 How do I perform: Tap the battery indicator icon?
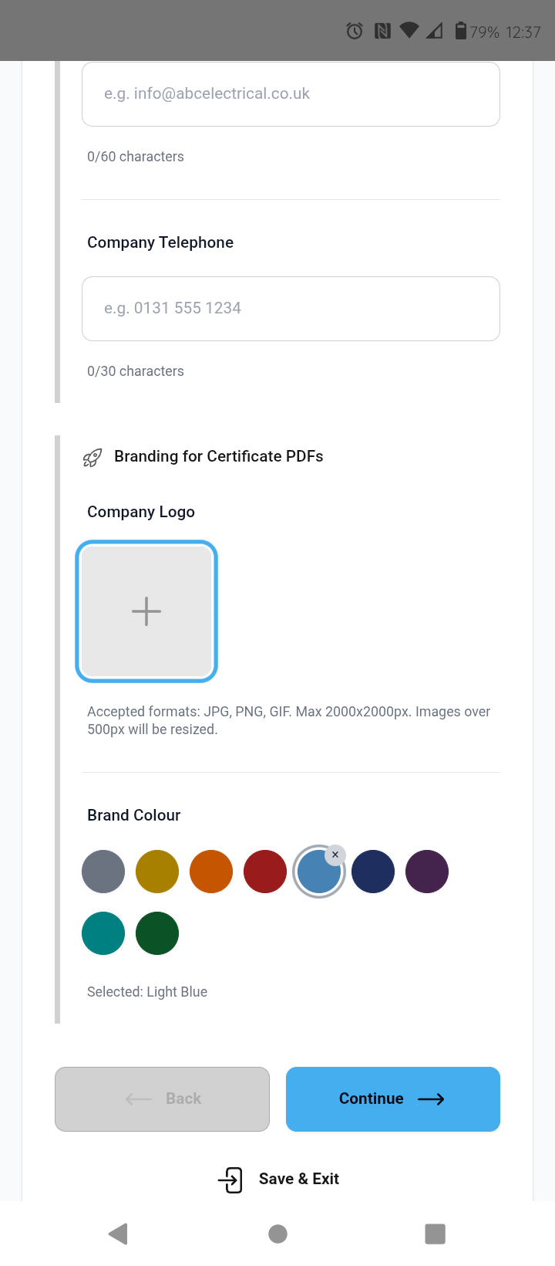pos(460,30)
